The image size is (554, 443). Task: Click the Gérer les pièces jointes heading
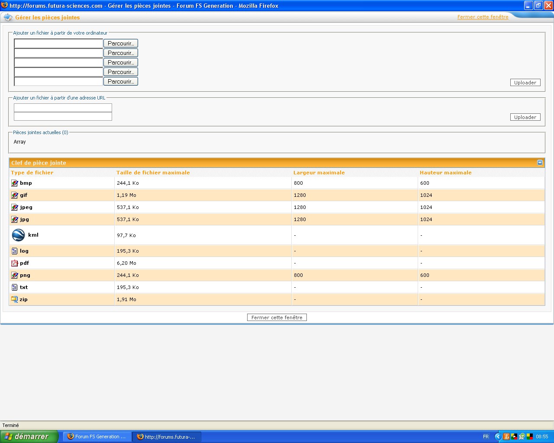48,17
